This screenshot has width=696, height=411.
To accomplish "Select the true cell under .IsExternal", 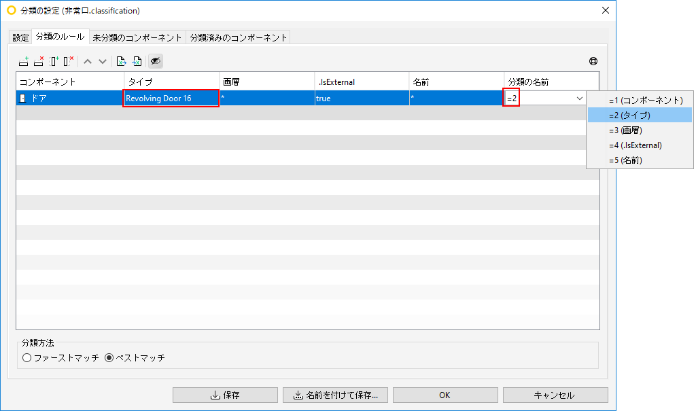I will click(x=362, y=98).
